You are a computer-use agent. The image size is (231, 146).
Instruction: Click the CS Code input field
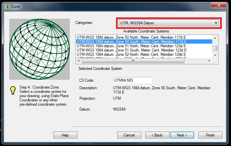132,80
